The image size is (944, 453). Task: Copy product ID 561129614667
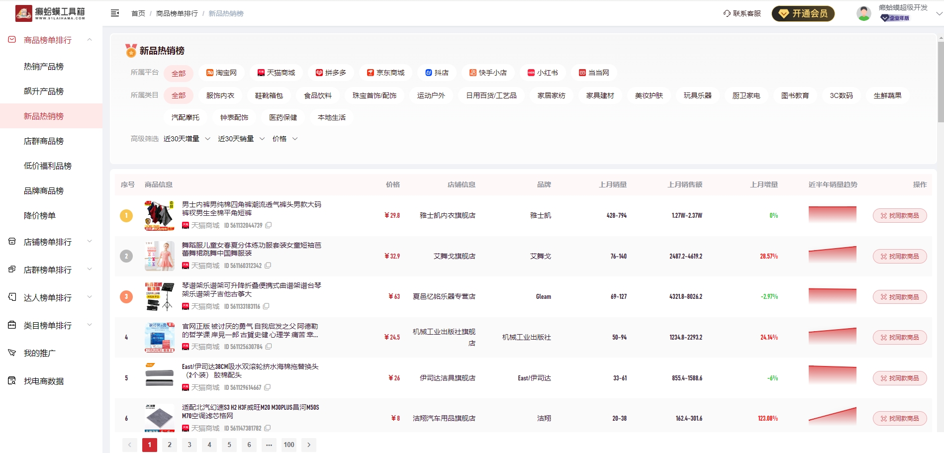click(268, 387)
